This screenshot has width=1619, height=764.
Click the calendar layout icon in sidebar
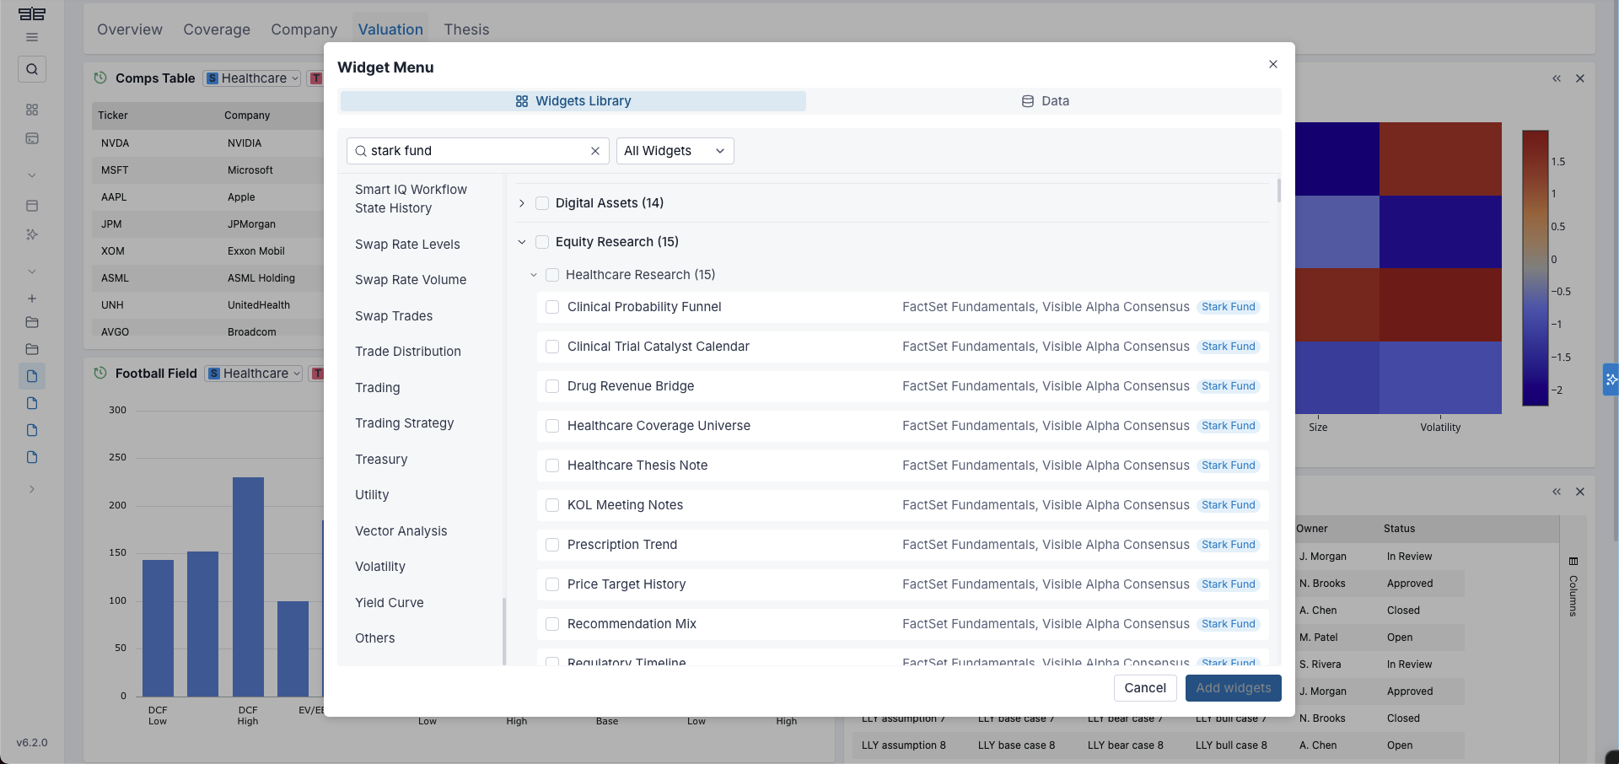click(x=32, y=206)
